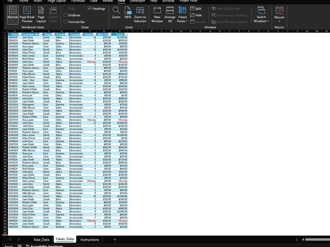
Task: Click View Side by Side
Action: tap(226, 9)
